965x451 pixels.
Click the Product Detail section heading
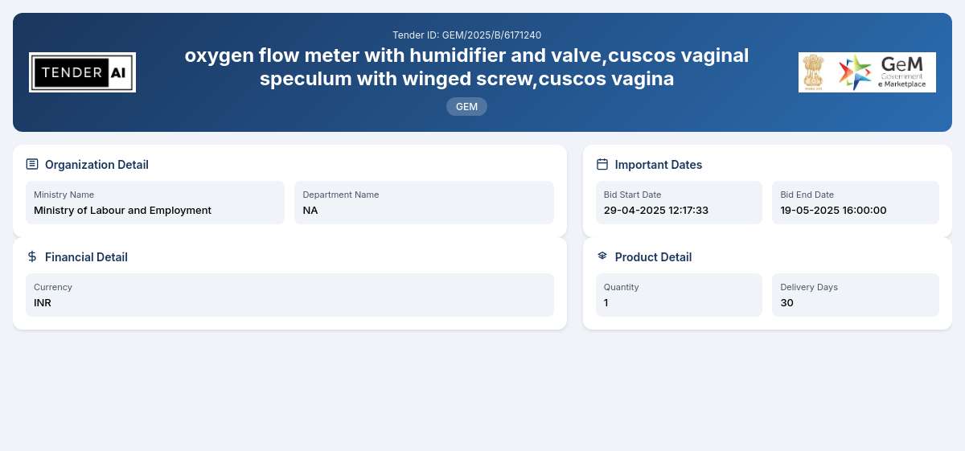(x=653, y=257)
